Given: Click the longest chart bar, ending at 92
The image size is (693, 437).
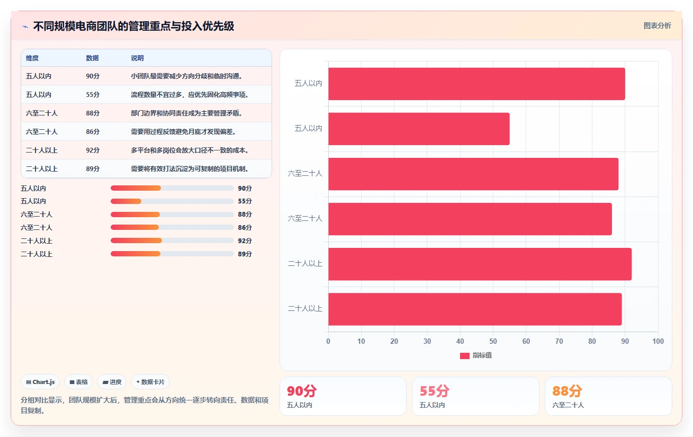Looking at the screenshot, I should [x=480, y=264].
